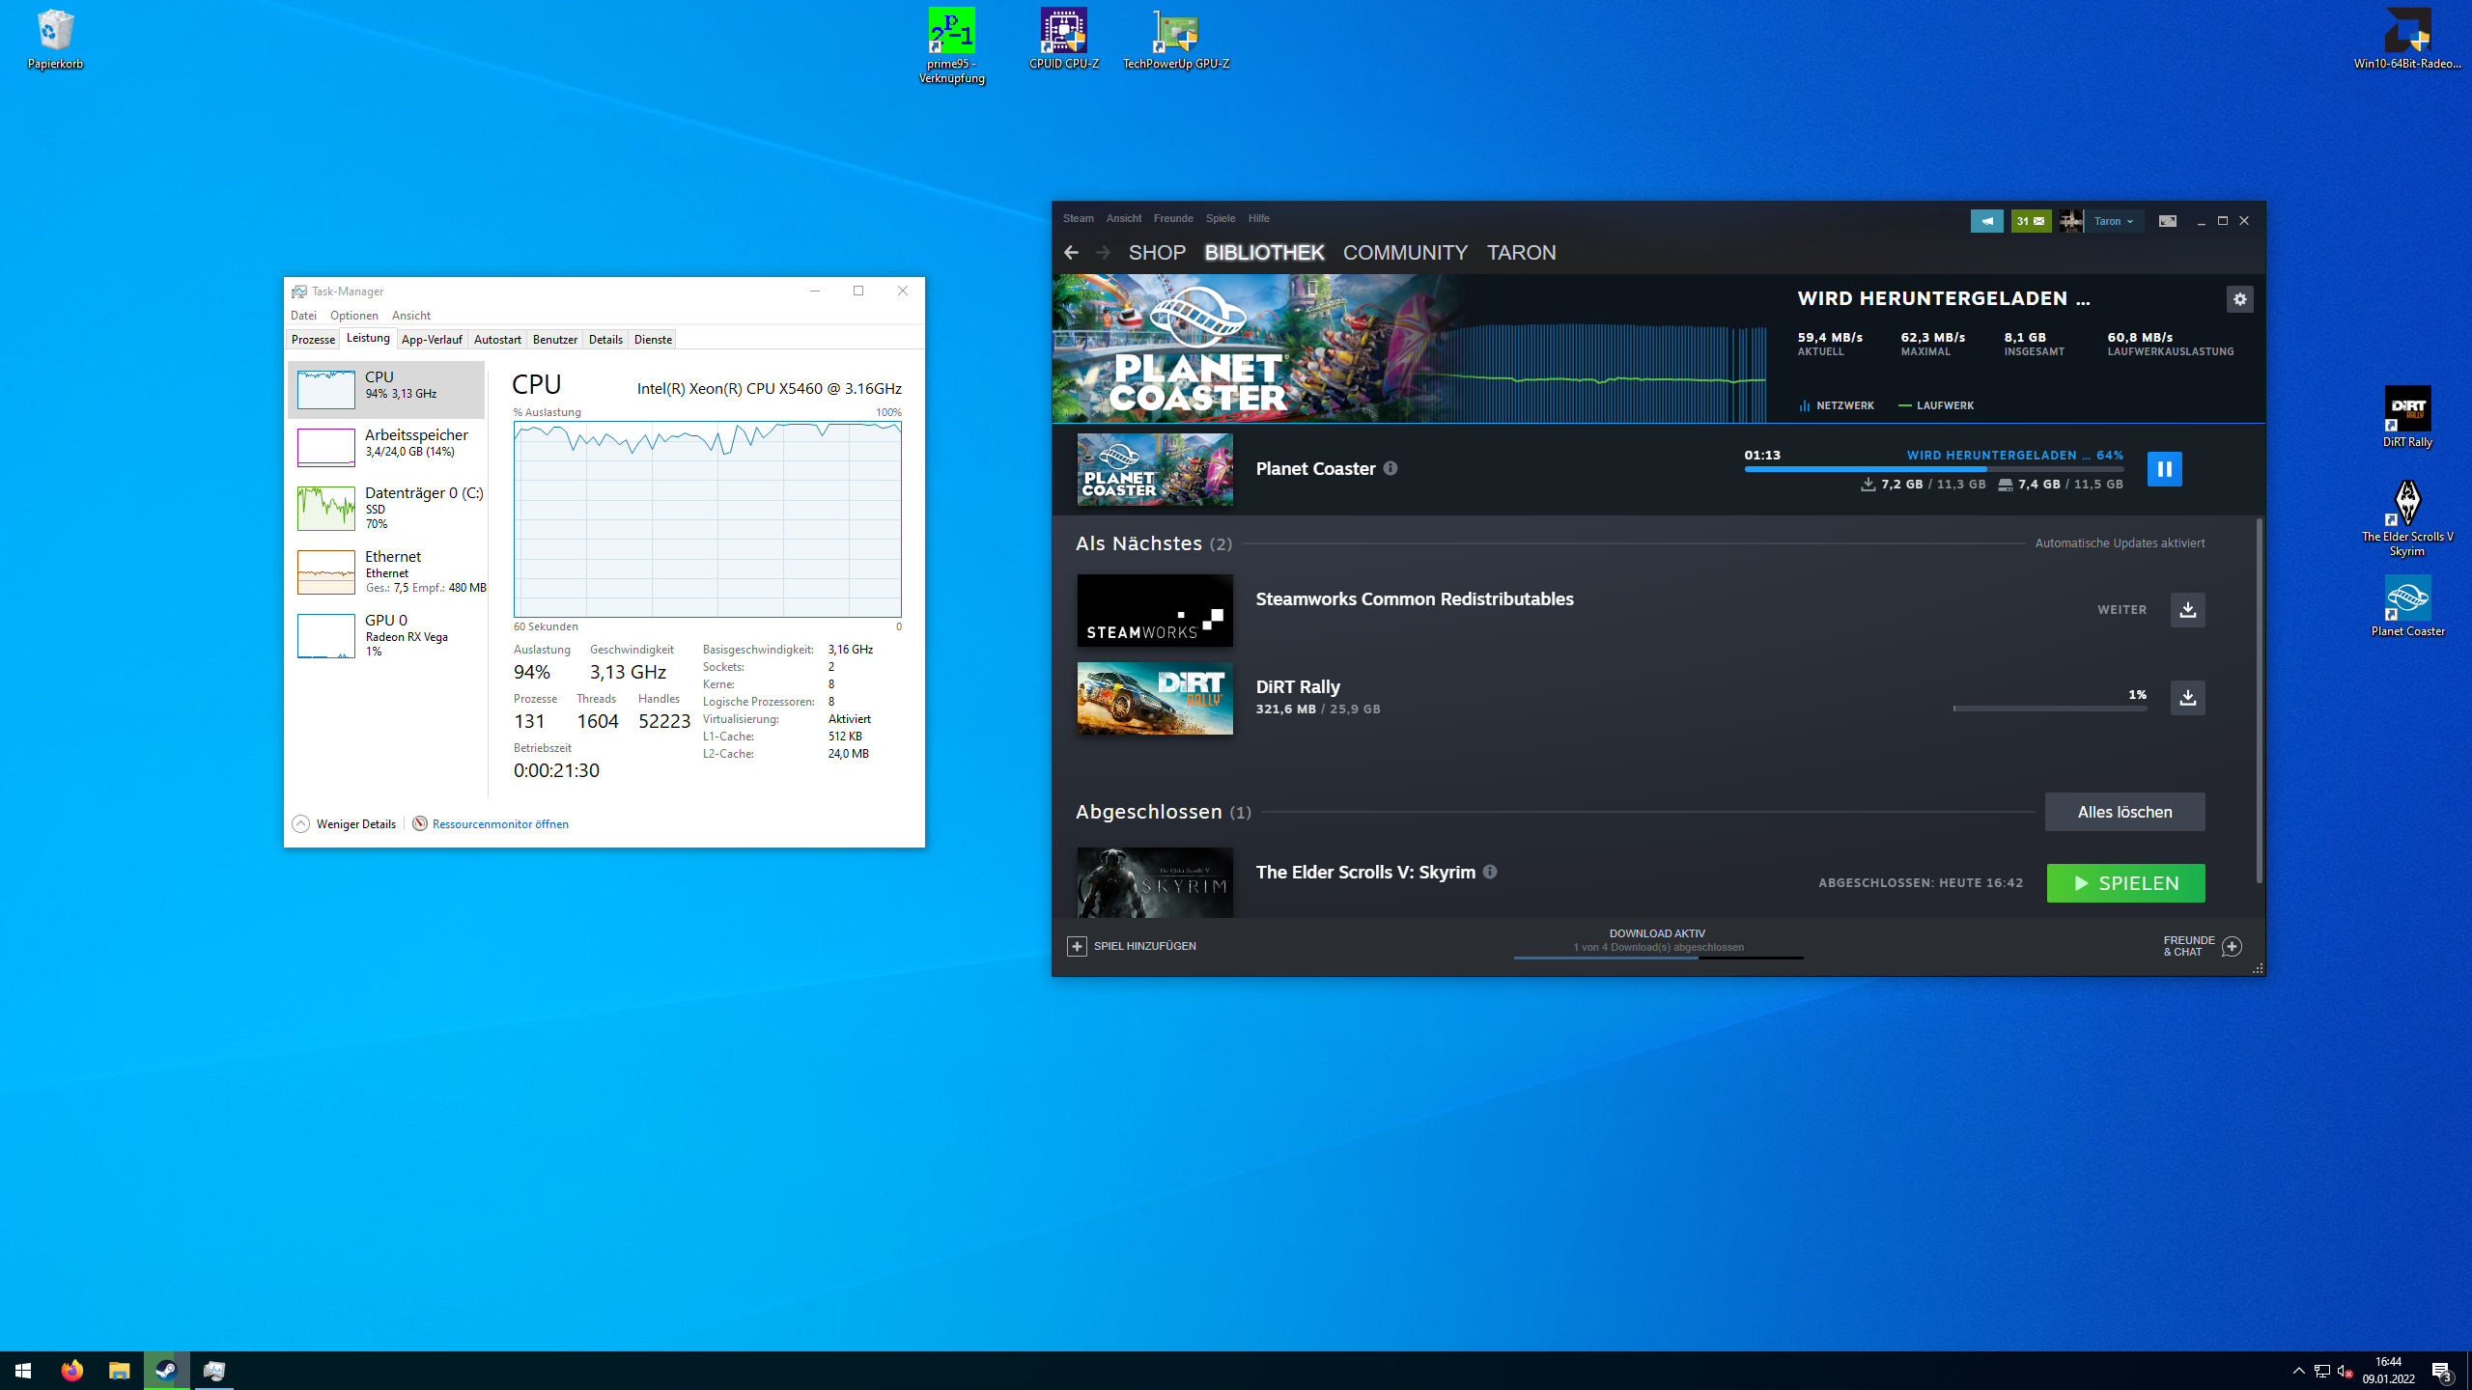Switch Steam to mini mode
The height and width of the screenshot is (1390, 2472).
click(2167, 220)
